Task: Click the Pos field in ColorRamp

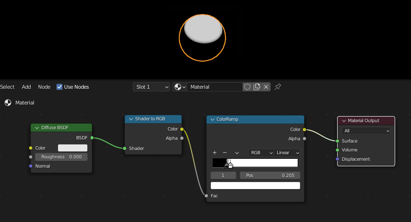Action: (270, 176)
